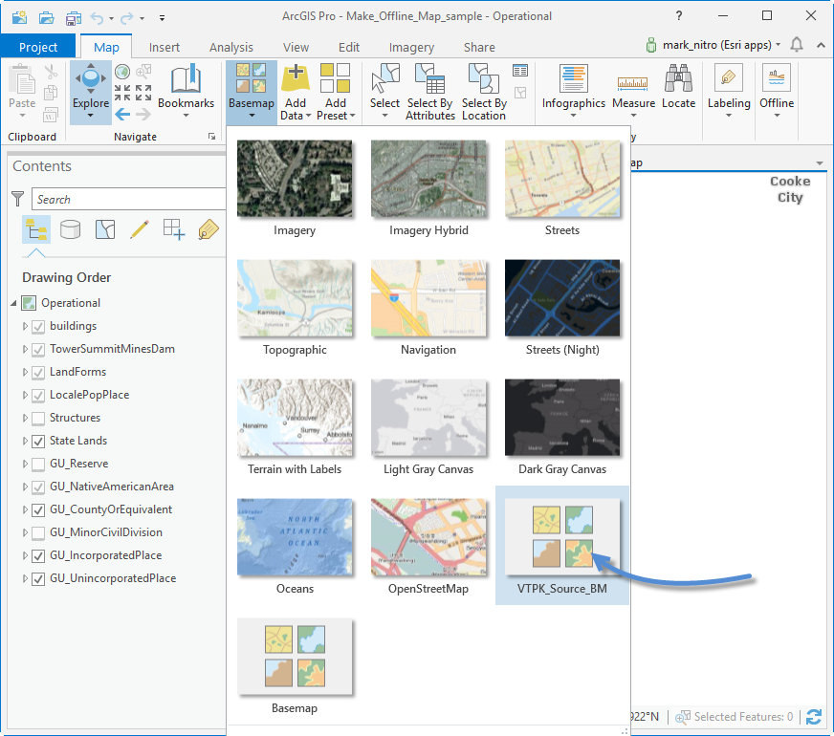Open the Labeling options
The width and height of the screenshot is (834, 736).
click(x=728, y=92)
